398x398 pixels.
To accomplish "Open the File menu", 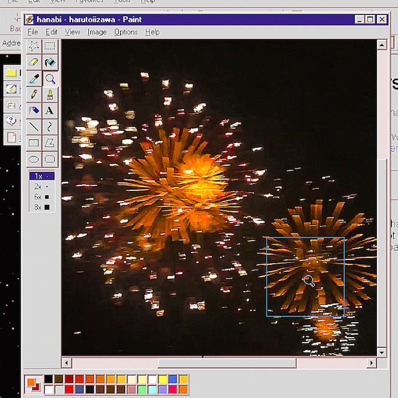I will pyautogui.click(x=33, y=32).
